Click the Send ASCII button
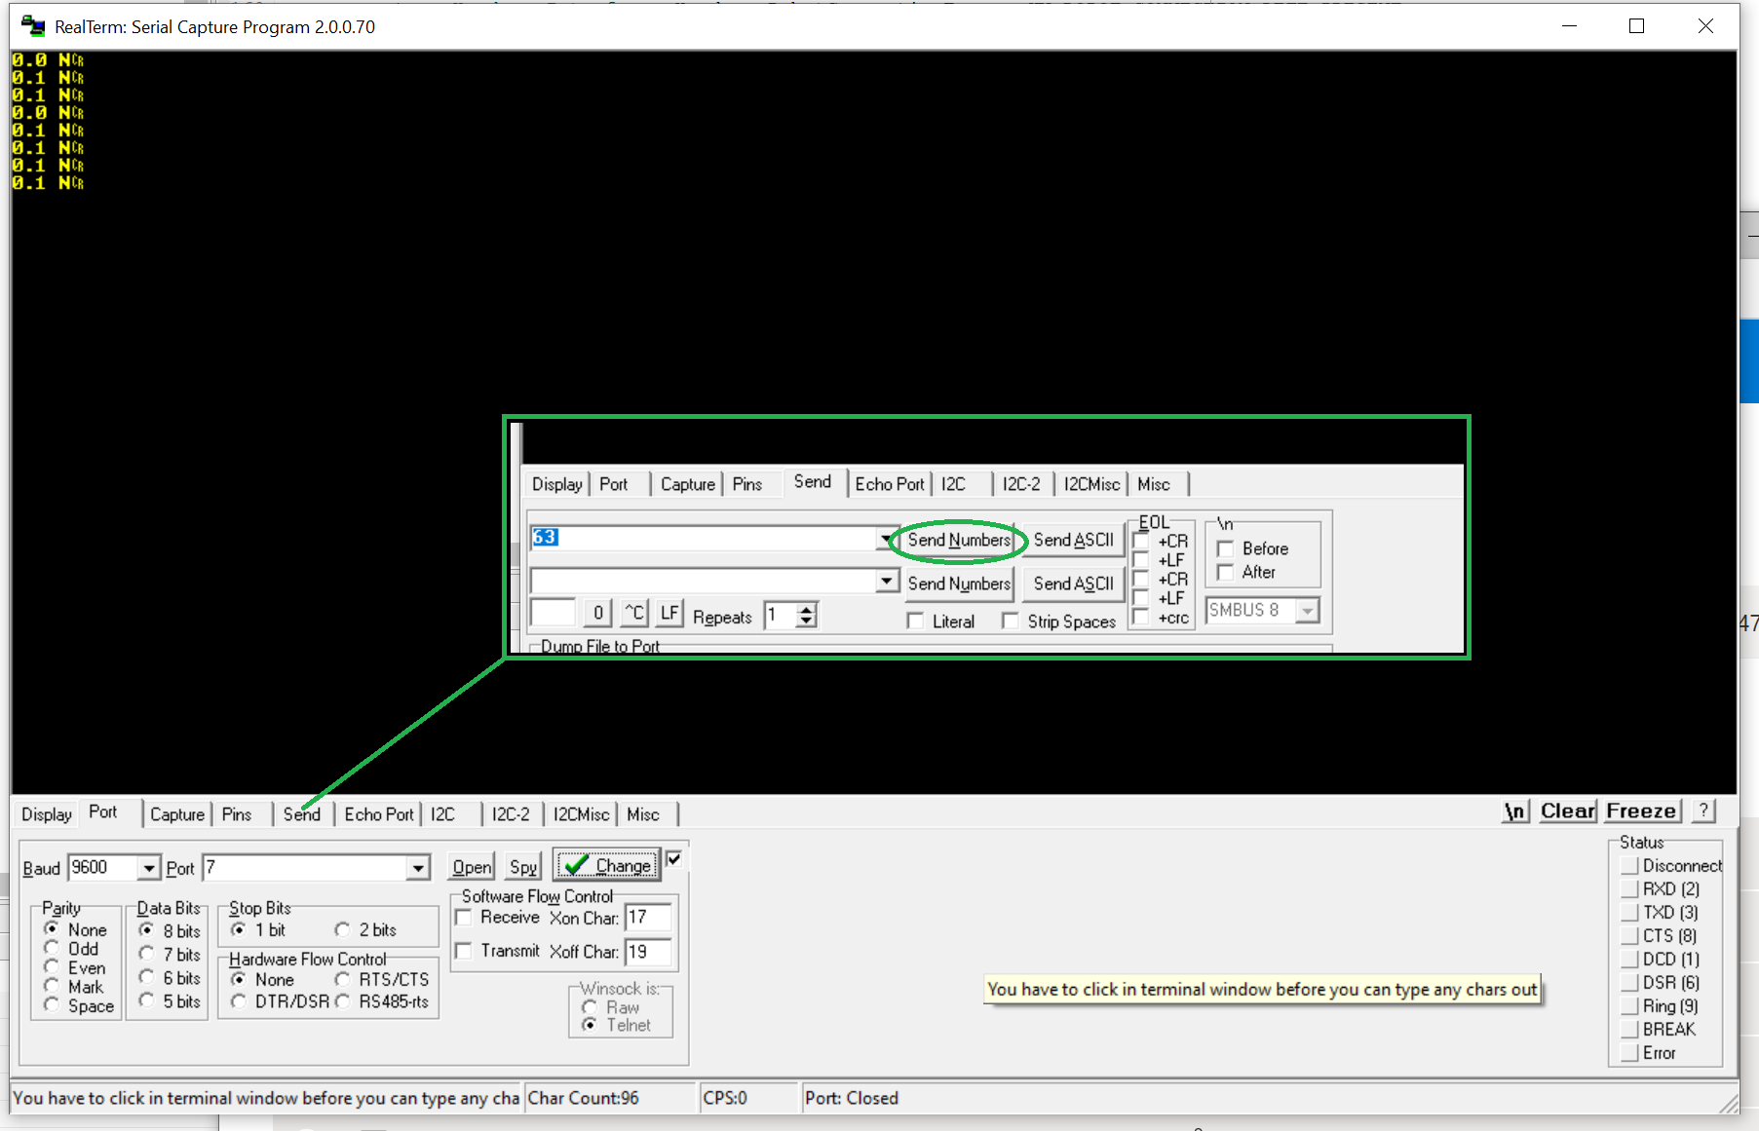This screenshot has height=1131, width=1759. [x=1073, y=540]
